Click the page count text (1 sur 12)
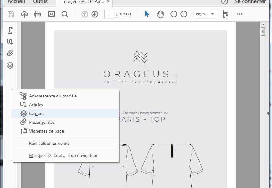 click(123, 14)
